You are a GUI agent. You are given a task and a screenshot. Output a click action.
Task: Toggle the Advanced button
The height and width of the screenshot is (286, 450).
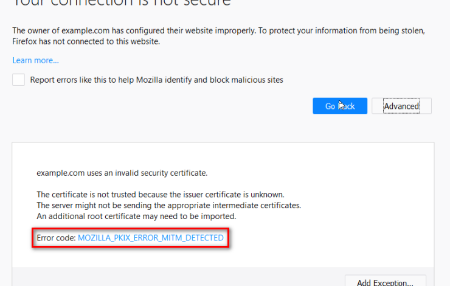[x=401, y=106]
